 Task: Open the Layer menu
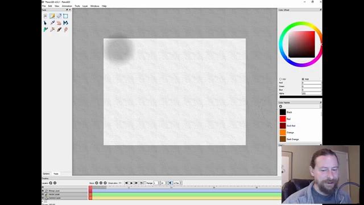pyautogui.click(x=85, y=6)
